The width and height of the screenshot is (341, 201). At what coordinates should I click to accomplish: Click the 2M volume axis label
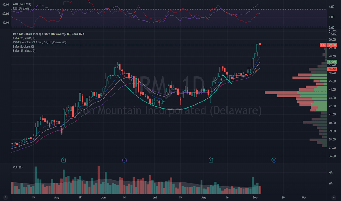point(330,183)
